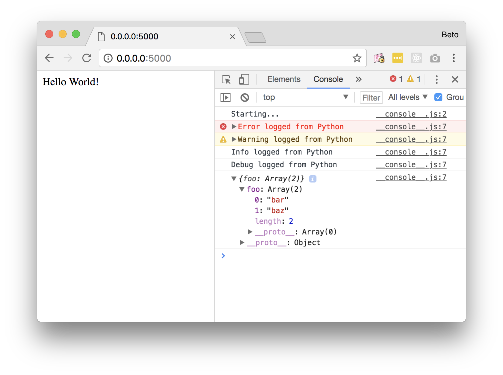Viewport: 503px width, 375px height.
Task: Show the console sidebar
Action: pyautogui.click(x=226, y=97)
